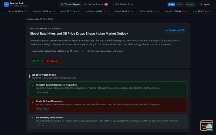The width and height of the screenshot is (216, 135).
Task: Select the EUR/INR 109.56 ticker
Action: coord(149,11)
